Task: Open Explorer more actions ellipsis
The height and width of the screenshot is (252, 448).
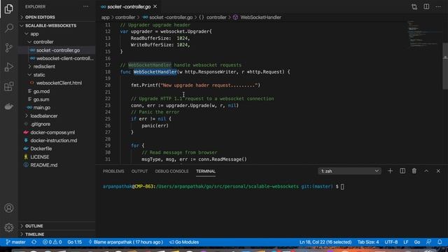Action: [x=85, y=6]
